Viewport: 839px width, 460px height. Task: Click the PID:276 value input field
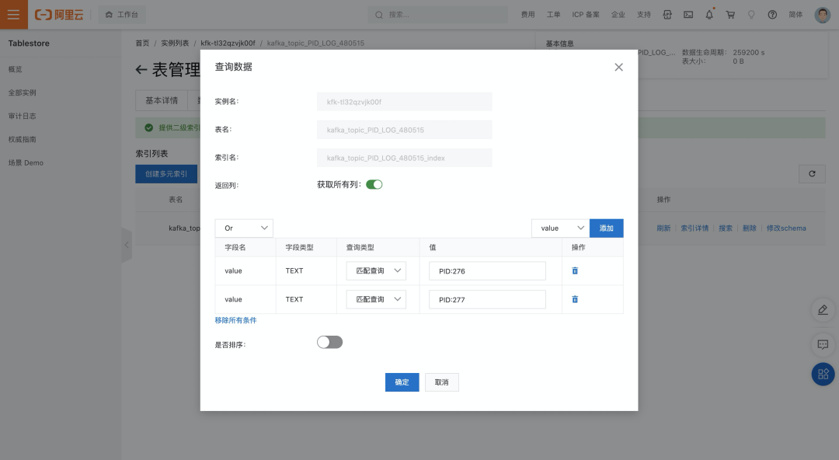[x=487, y=271]
